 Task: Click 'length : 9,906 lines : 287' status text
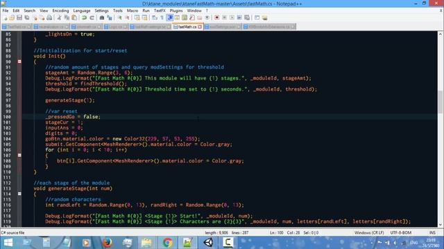point(227,233)
